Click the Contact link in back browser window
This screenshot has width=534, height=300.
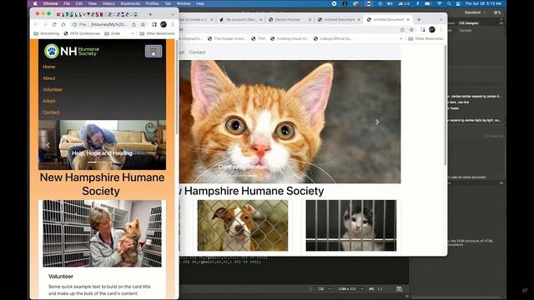tap(197, 52)
